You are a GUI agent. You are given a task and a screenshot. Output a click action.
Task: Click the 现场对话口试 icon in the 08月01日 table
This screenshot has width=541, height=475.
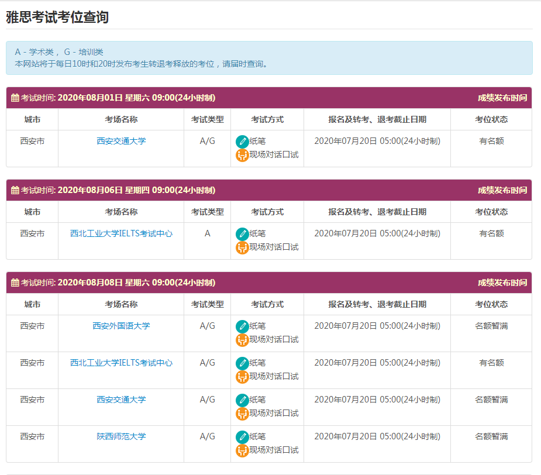[242, 155]
